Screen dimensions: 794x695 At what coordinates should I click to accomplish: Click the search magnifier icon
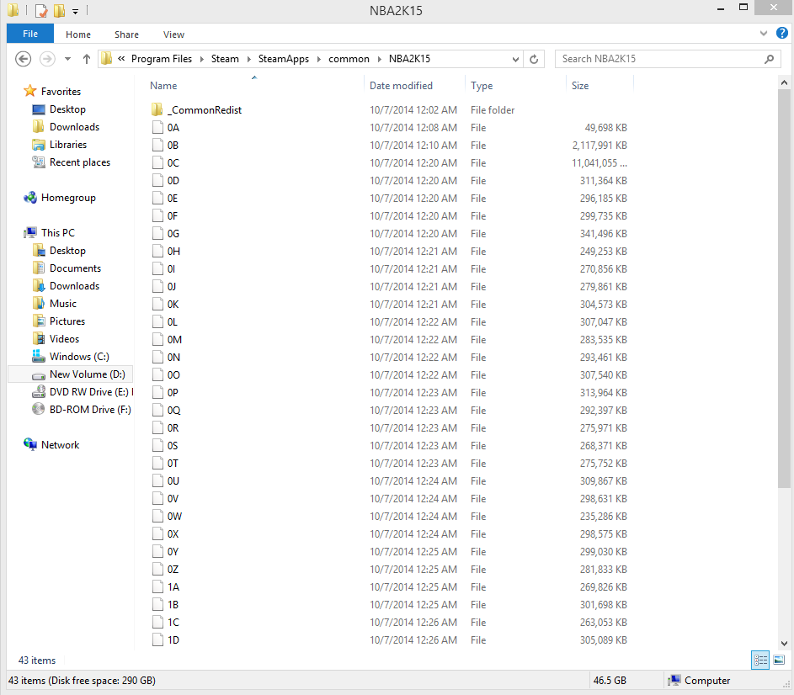(x=769, y=59)
